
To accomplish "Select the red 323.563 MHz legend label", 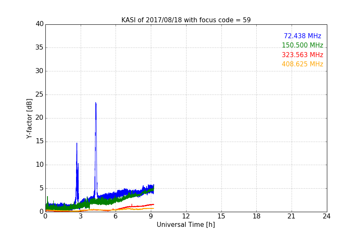I will 302,55.
